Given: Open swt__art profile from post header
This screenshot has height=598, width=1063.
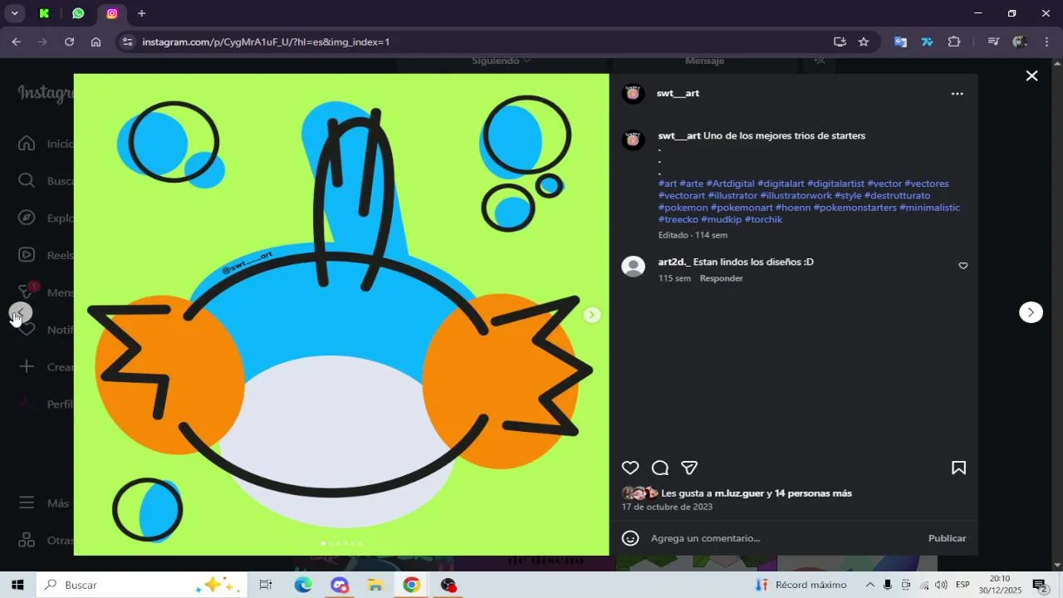Looking at the screenshot, I should tap(678, 93).
